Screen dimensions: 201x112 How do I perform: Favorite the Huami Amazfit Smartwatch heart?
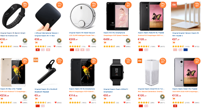click(x=124, y=102)
